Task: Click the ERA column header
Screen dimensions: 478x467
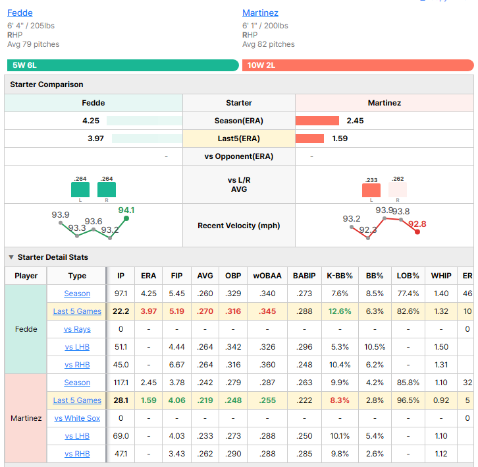Action: point(148,276)
